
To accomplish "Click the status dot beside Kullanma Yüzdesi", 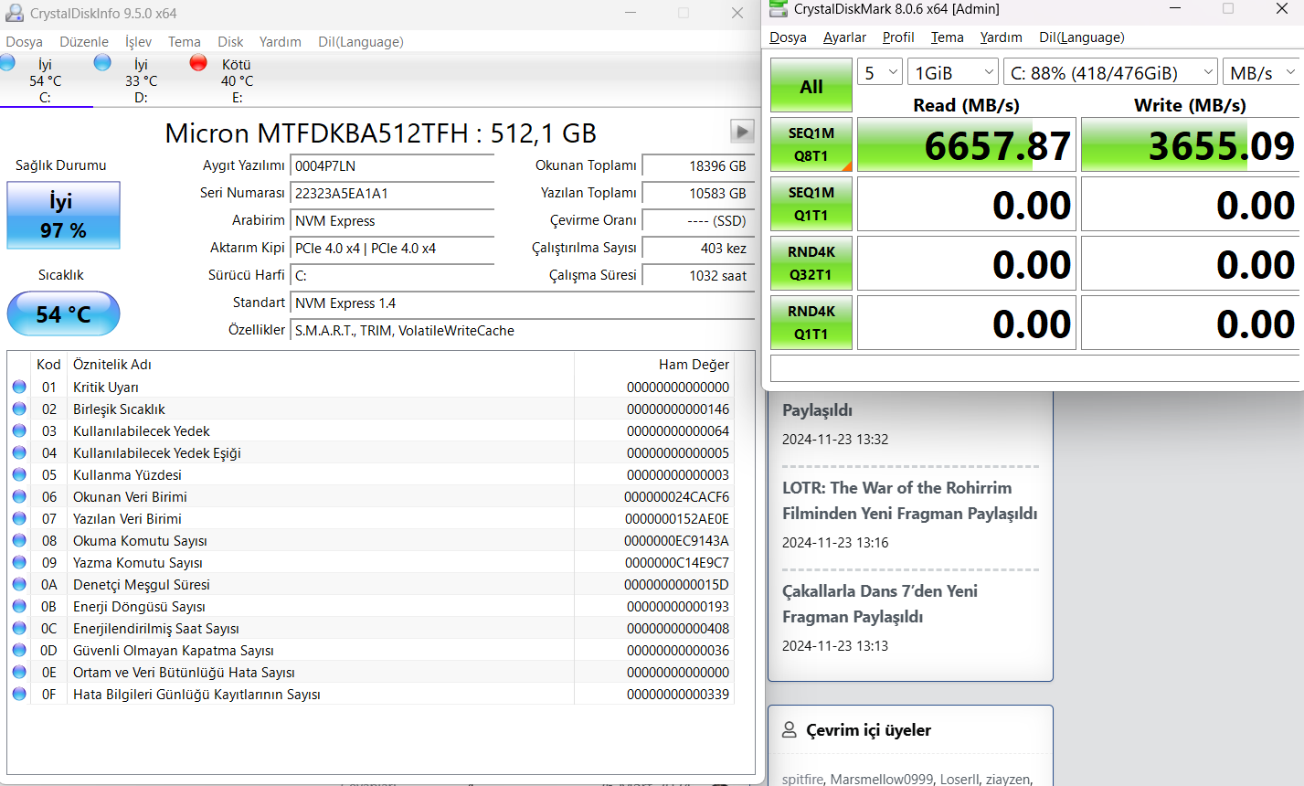I will pos(19,474).
